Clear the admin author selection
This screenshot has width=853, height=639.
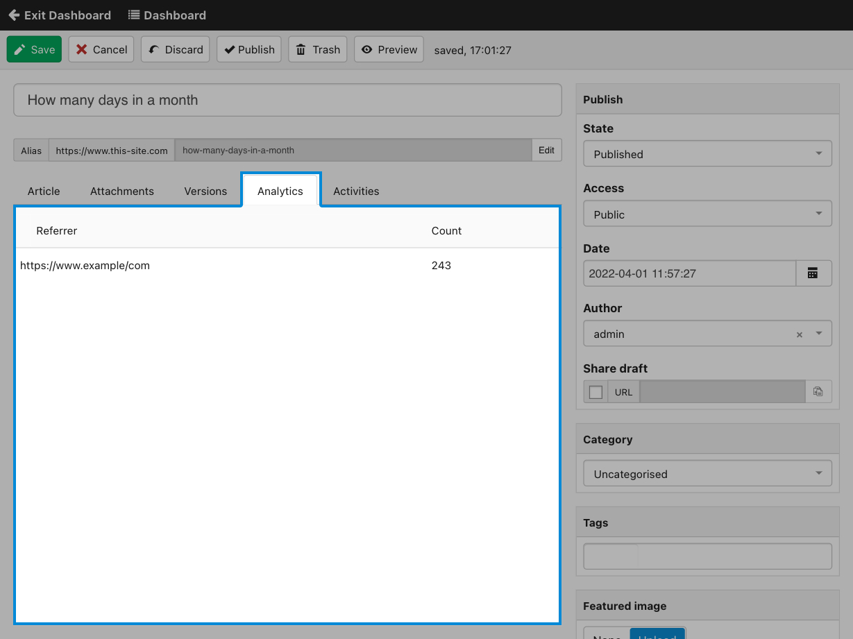[x=800, y=334]
